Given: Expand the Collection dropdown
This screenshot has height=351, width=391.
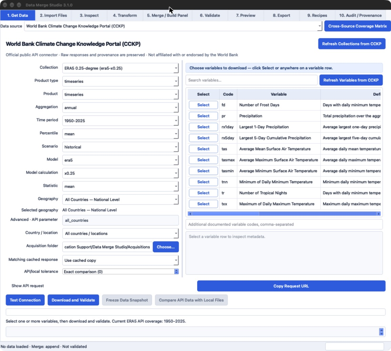Looking at the screenshot, I should pyautogui.click(x=120, y=68).
